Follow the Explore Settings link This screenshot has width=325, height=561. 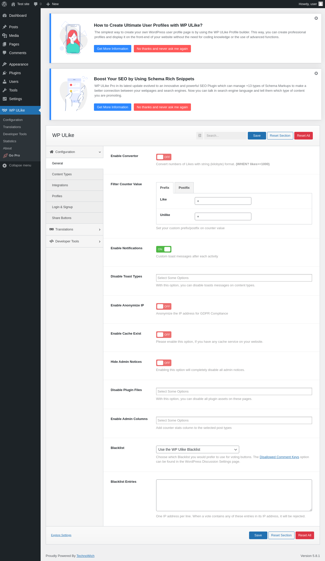(61, 535)
